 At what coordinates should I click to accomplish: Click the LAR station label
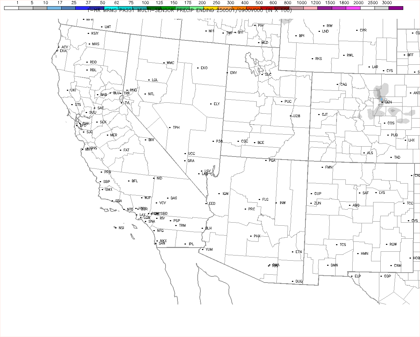click(x=375, y=67)
